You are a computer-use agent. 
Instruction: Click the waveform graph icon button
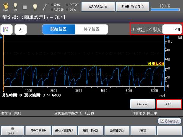(6, 30)
